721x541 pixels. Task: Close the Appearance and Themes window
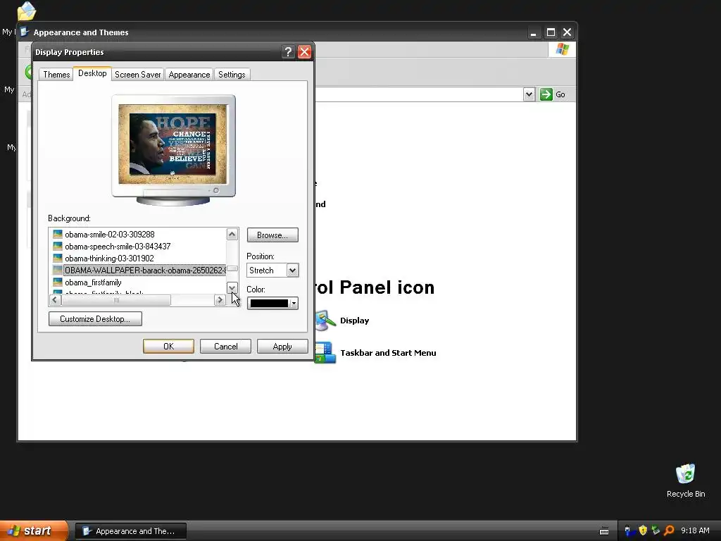[568, 32]
